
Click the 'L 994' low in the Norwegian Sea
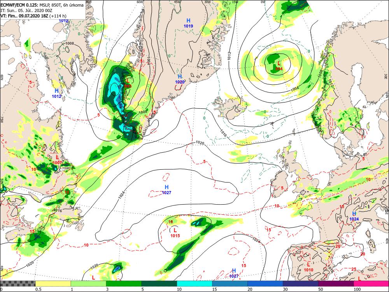[279, 66]
